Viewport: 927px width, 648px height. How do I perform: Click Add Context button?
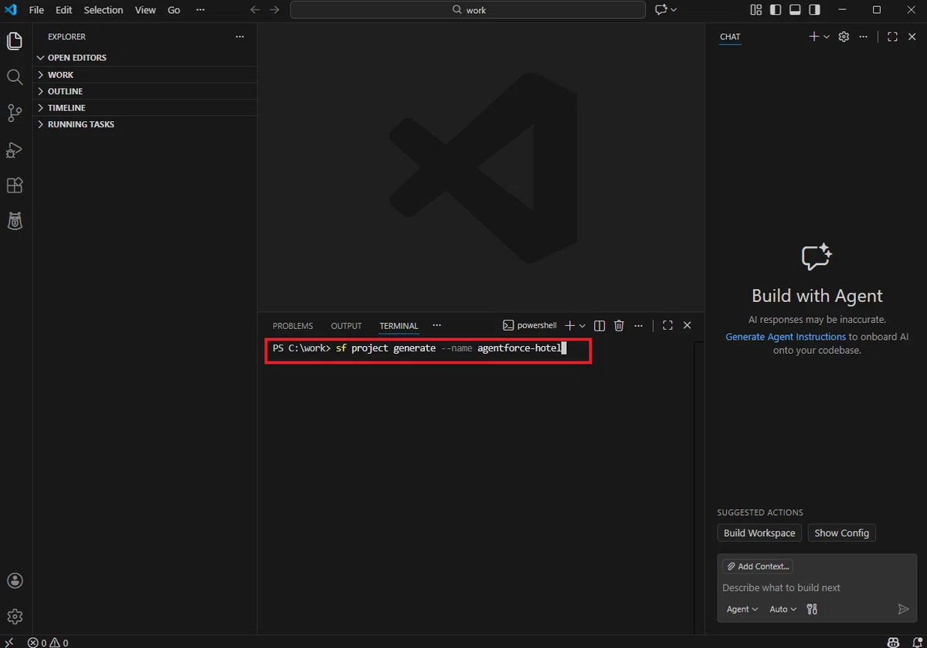[758, 566]
